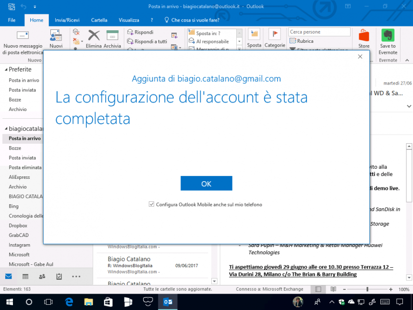The image size is (413, 310).
Task: Open the ? help tab
Action: tap(152, 20)
